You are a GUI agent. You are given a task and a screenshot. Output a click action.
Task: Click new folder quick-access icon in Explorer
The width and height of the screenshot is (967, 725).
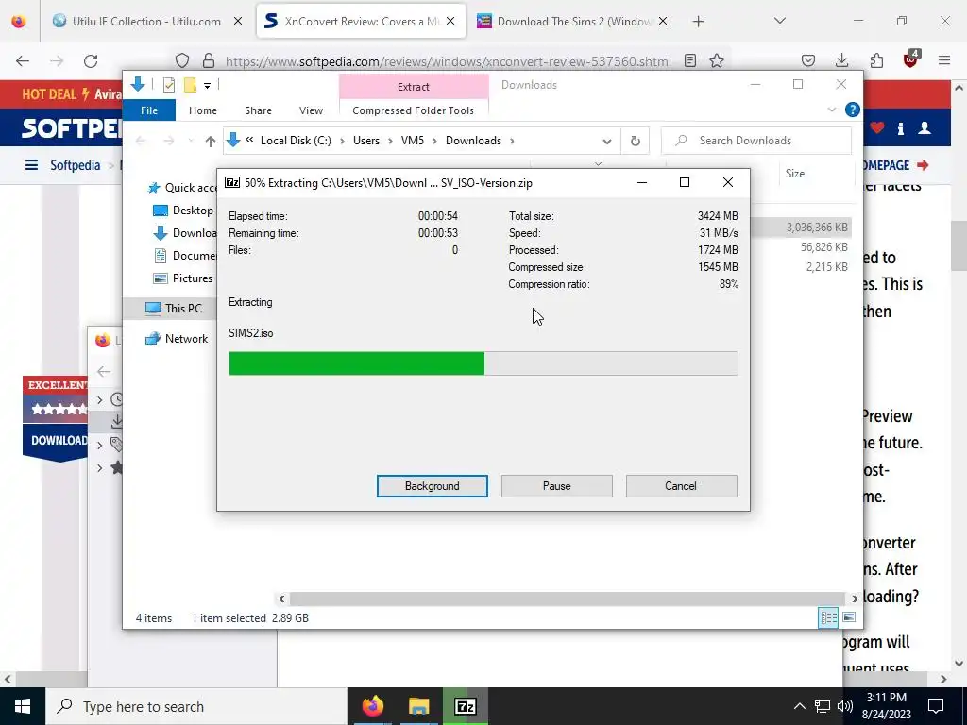pyautogui.click(x=190, y=85)
